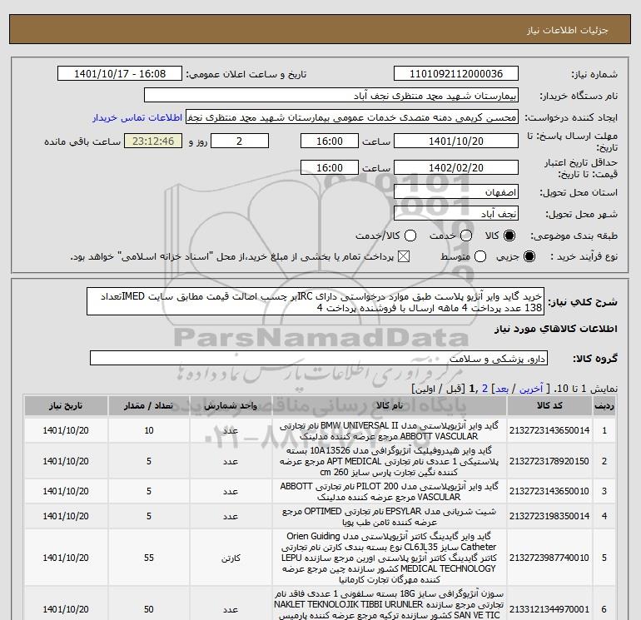Viewport: 641px width, 620px height.
Task: Click the واحد شمارش column header
Action: [231, 405]
